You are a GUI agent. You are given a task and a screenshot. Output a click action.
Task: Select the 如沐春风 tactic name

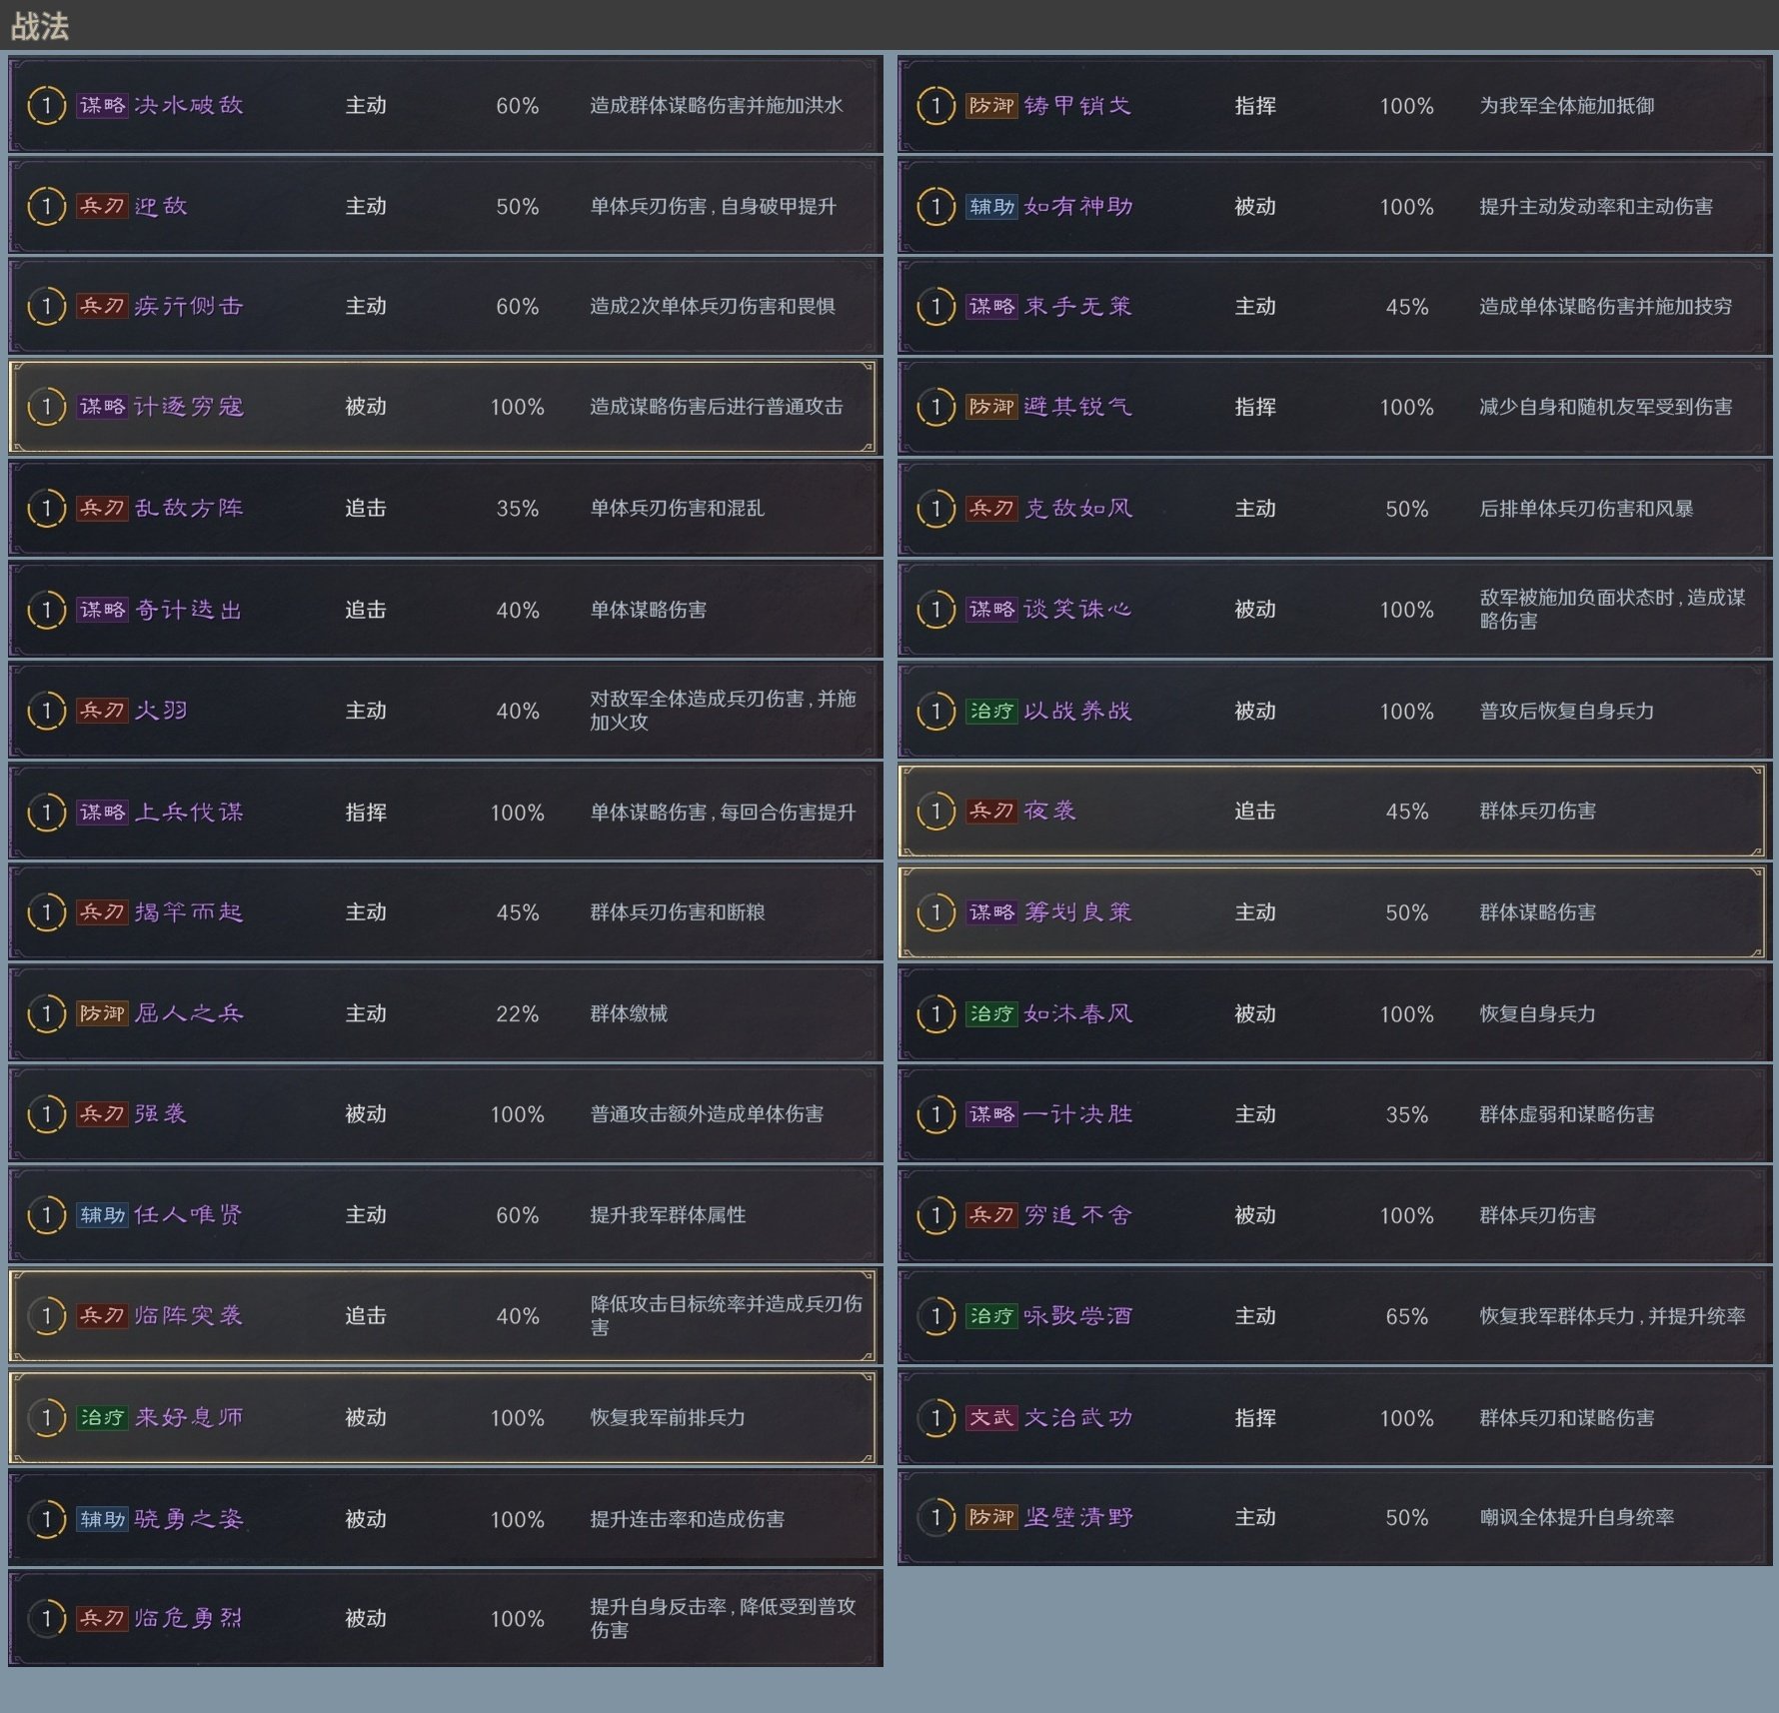(x=1078, y=1013)
